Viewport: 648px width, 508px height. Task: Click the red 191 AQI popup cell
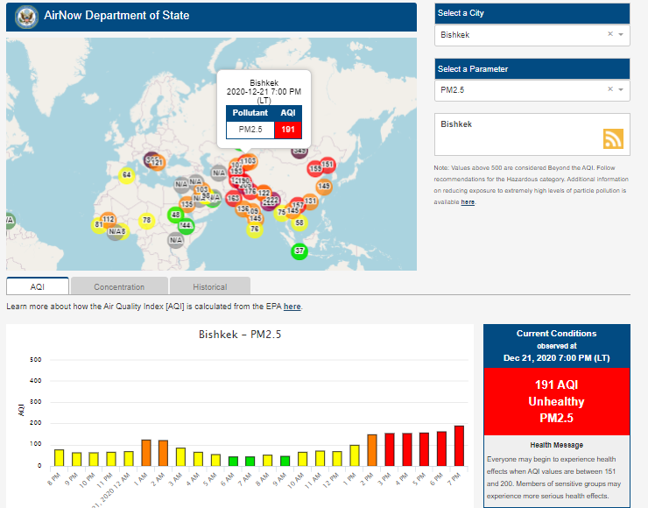click(x=288, y=130)
